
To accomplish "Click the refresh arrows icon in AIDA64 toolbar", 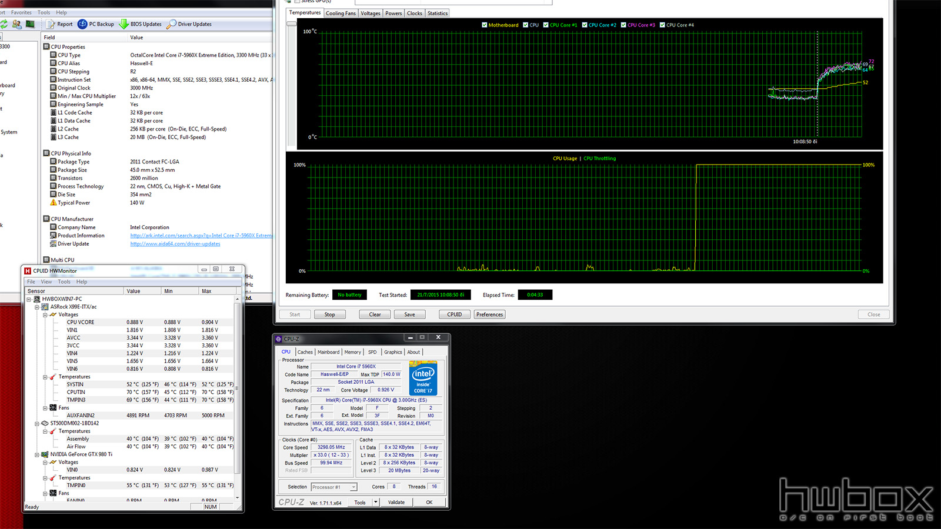I will point(4,24).
